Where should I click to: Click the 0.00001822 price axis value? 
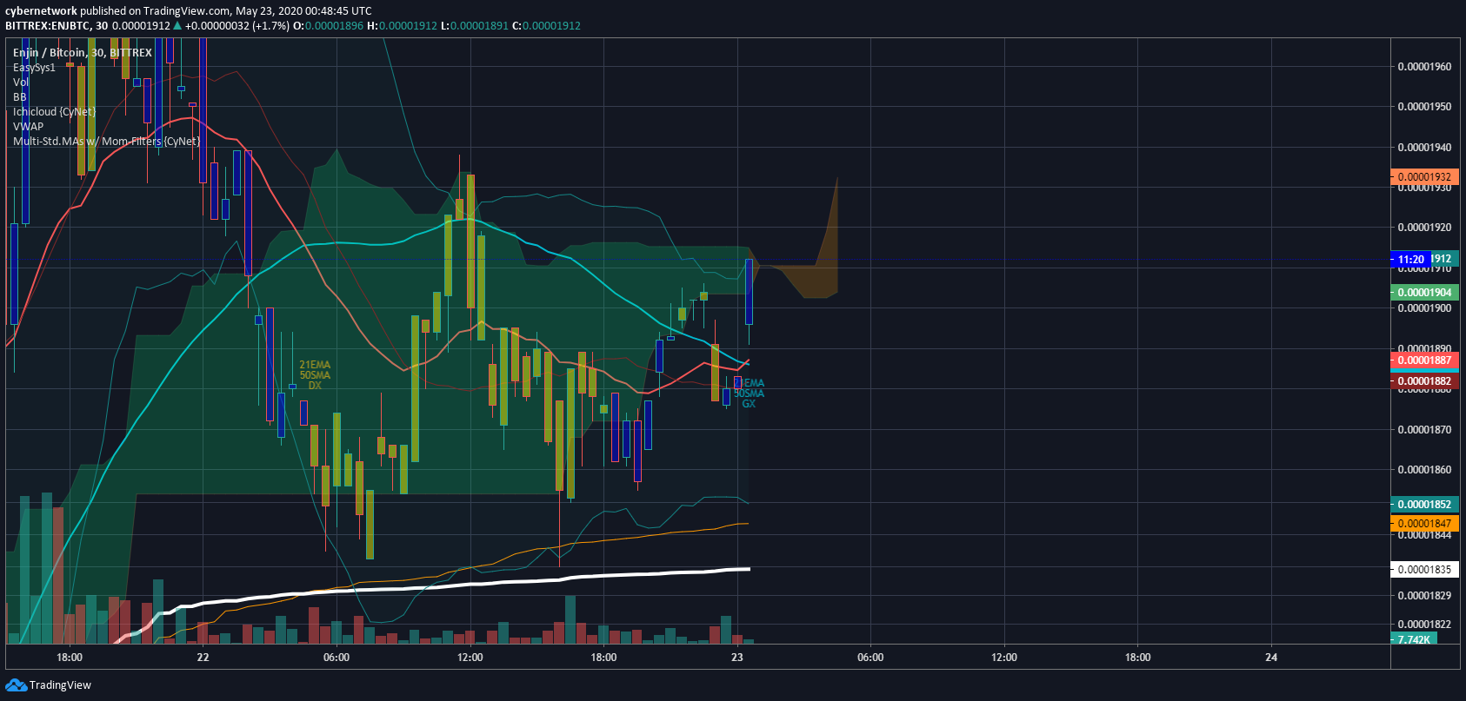pyautogui.click(x=1424, y=625)
